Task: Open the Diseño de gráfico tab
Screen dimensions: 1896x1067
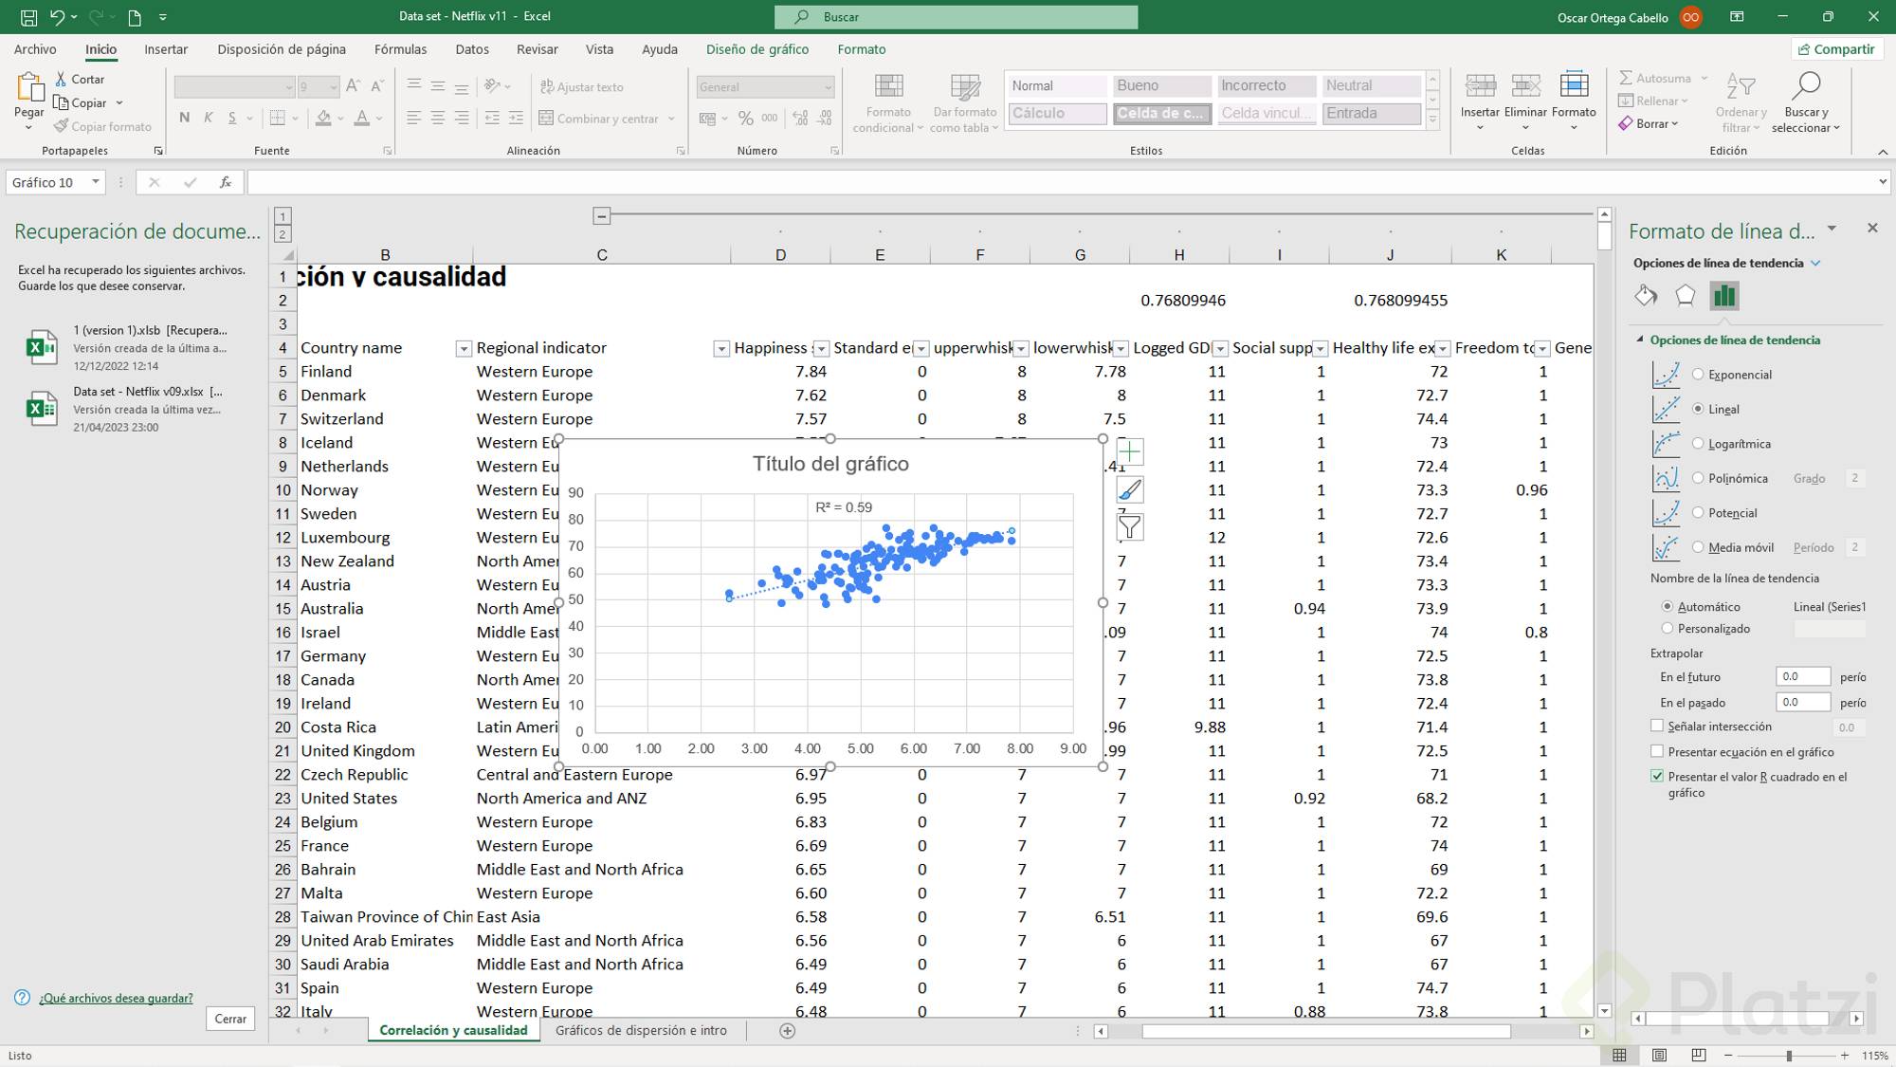Action: click(x=757, y=49)
